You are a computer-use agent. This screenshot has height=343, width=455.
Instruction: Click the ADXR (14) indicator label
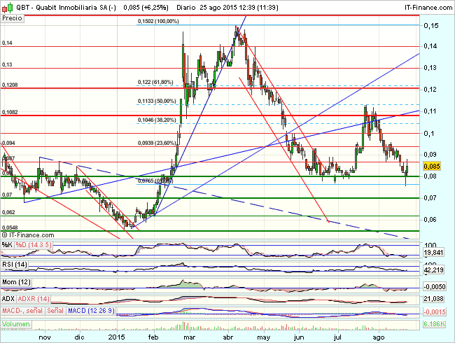click(34, 299)
